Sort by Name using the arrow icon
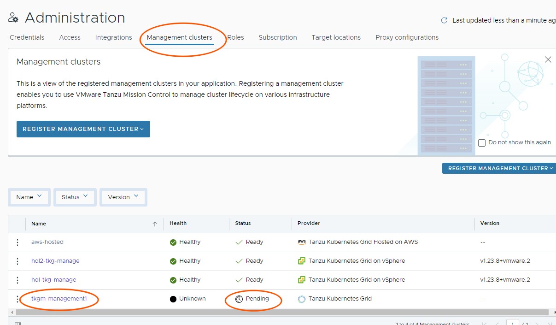 coord(155,224)
